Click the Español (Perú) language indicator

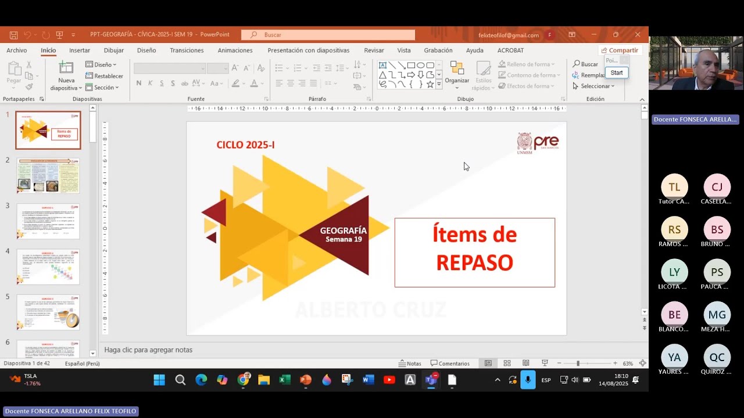(82, 363)
